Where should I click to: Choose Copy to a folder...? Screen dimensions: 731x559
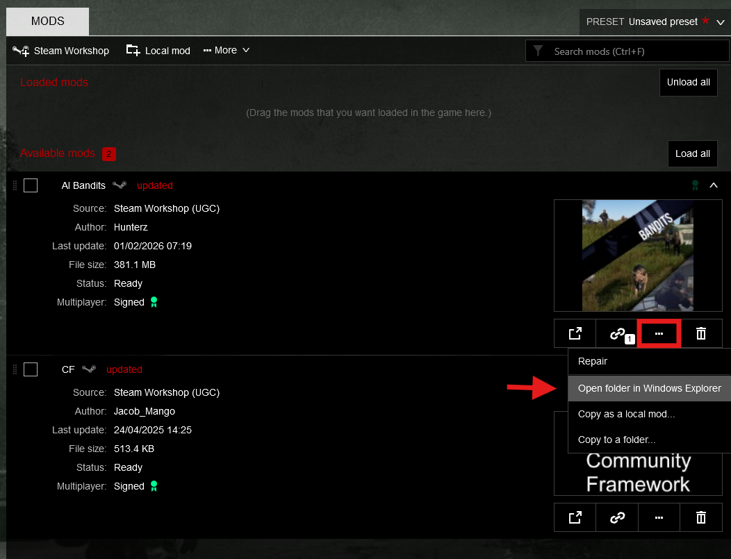[650, 440]
